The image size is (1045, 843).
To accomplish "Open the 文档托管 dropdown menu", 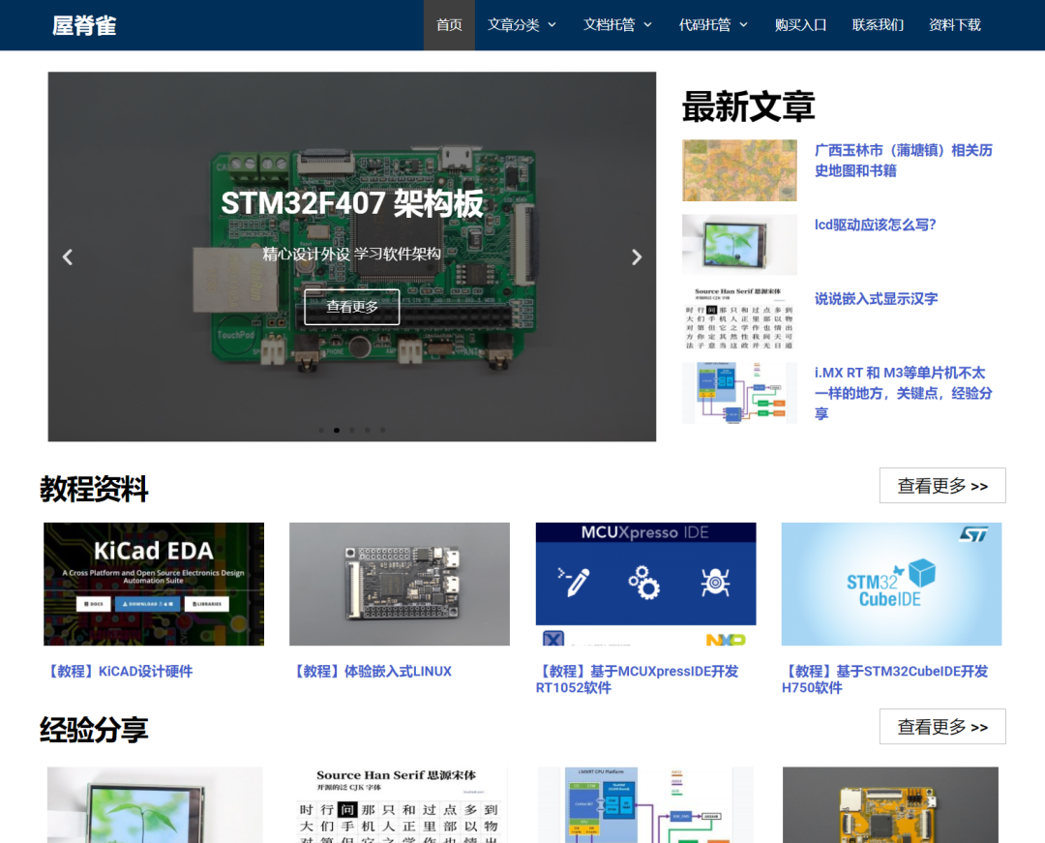I will click(x=617, y=25).
